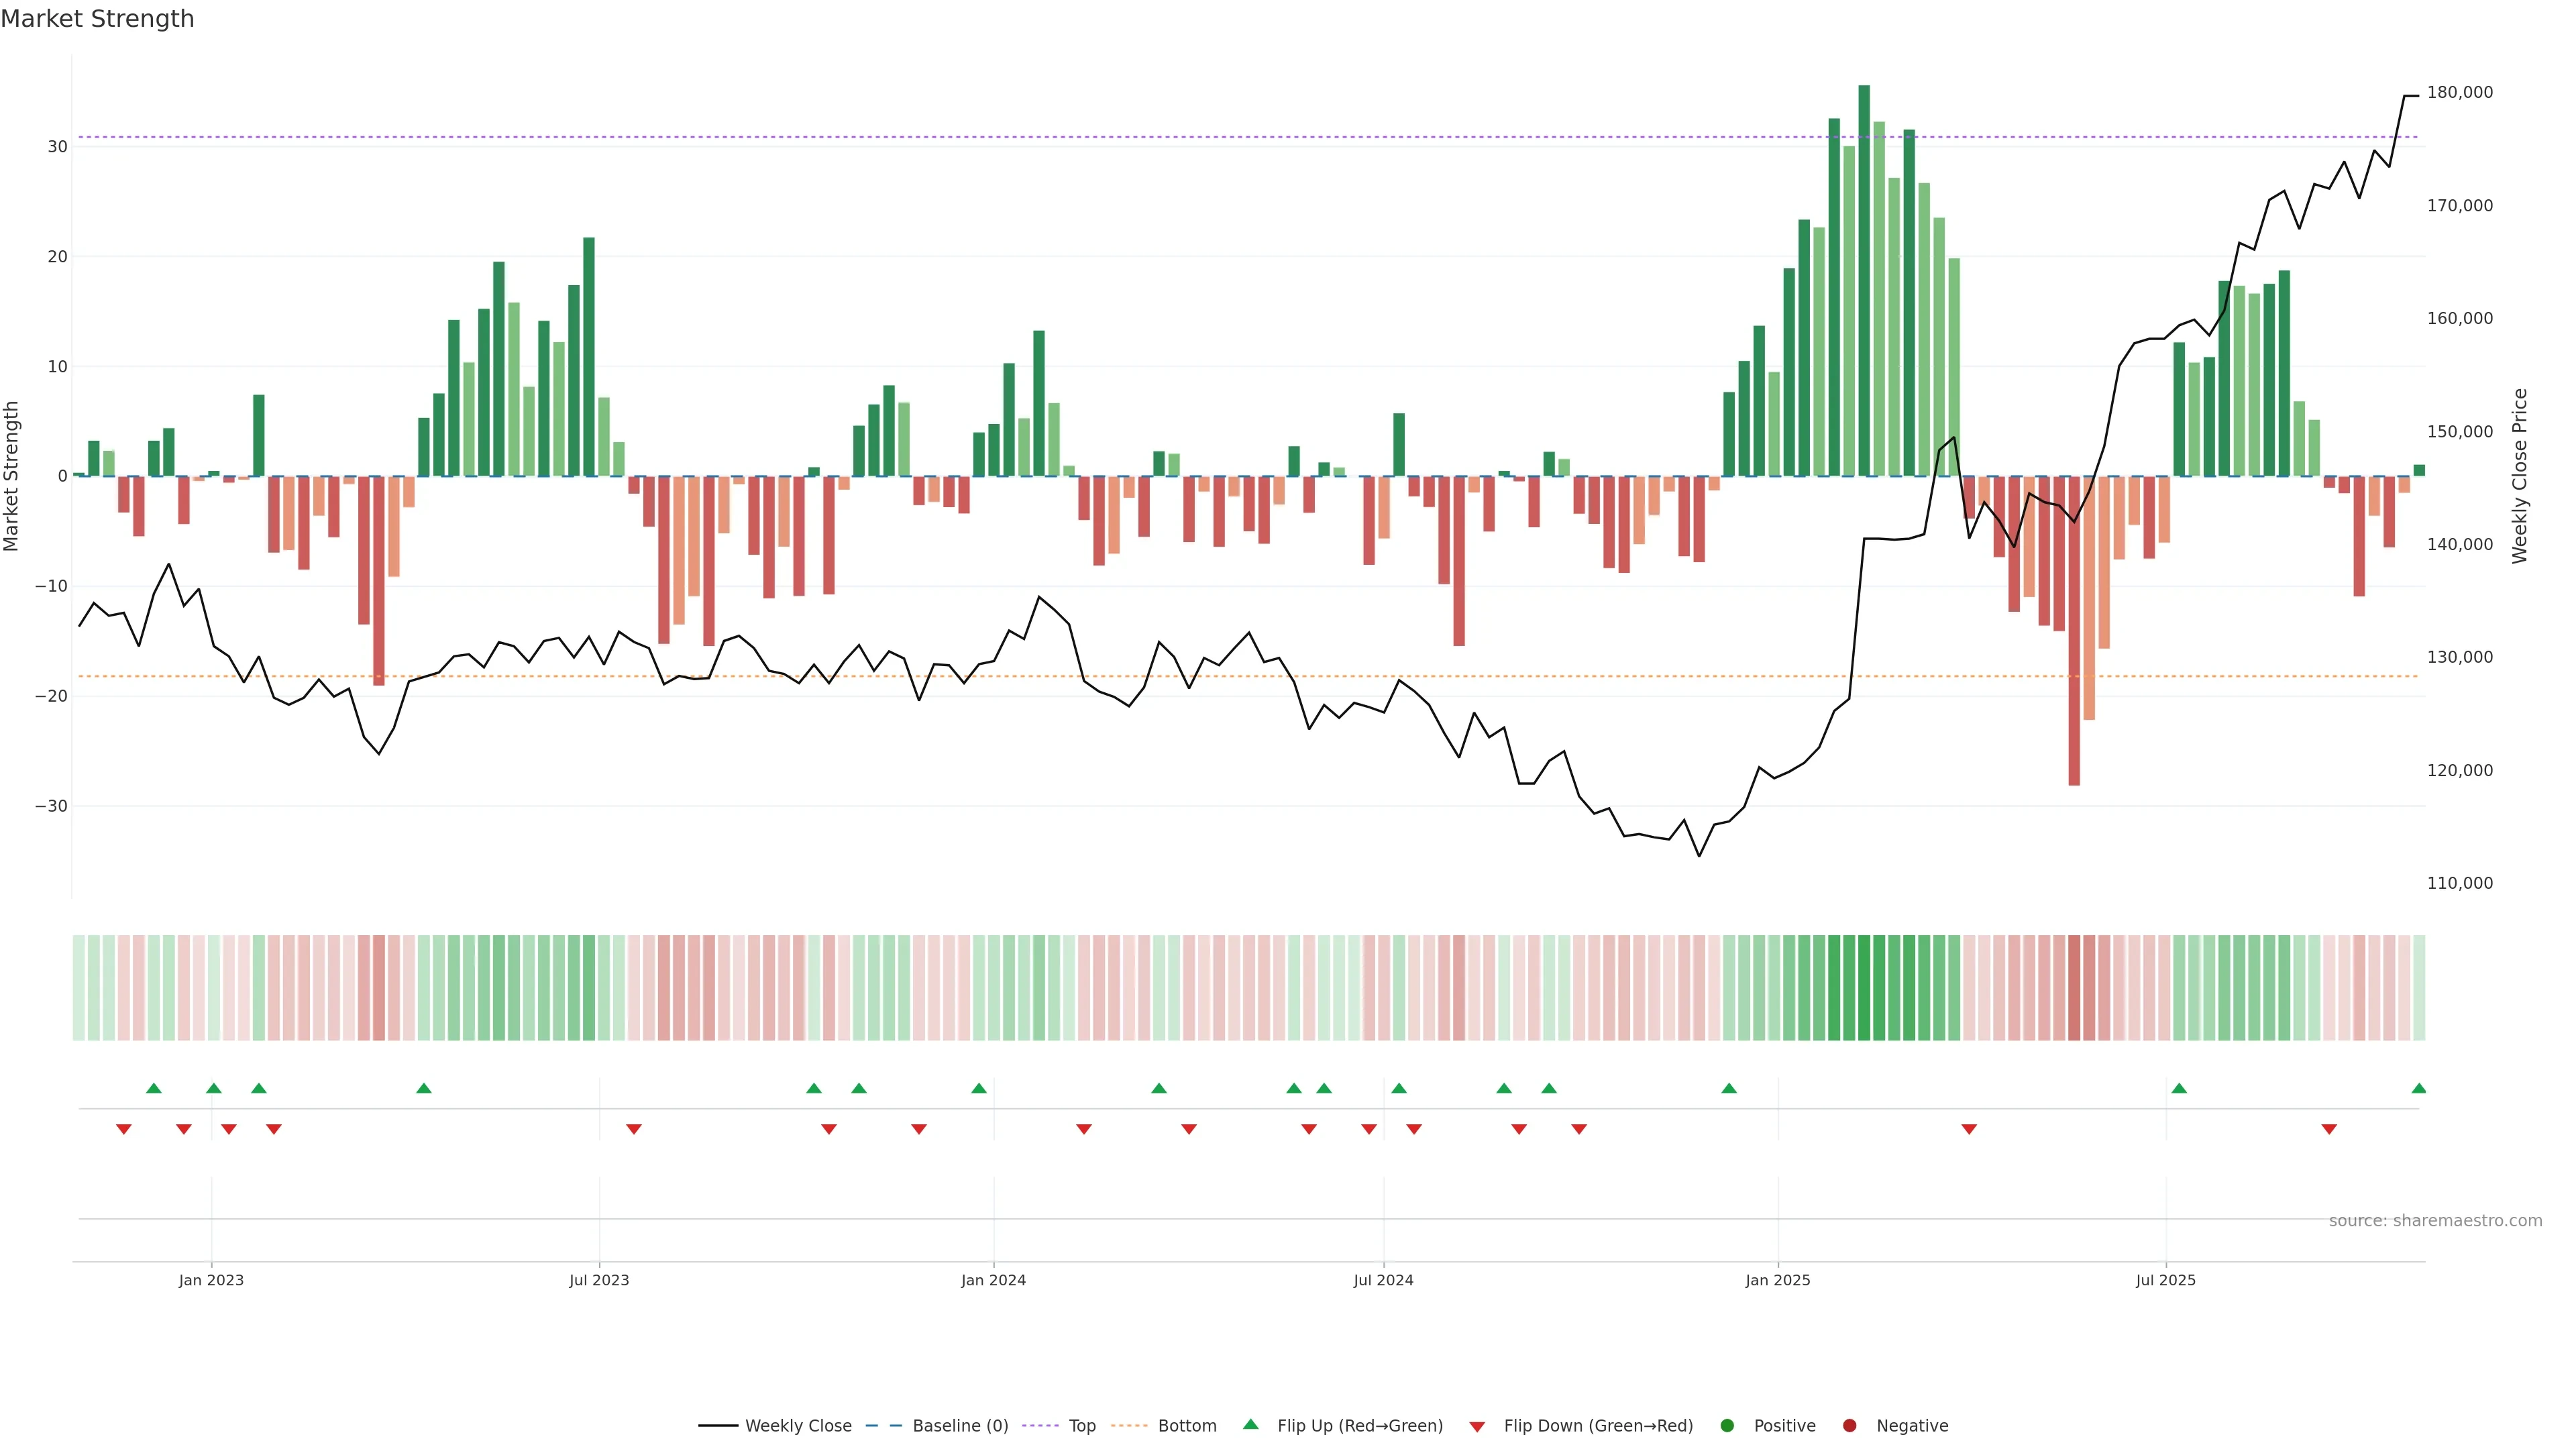Click the Market Strength chart title
Image resolution: width=2576 pixels, height=1449 pixels.
click(x=97, y=19)
